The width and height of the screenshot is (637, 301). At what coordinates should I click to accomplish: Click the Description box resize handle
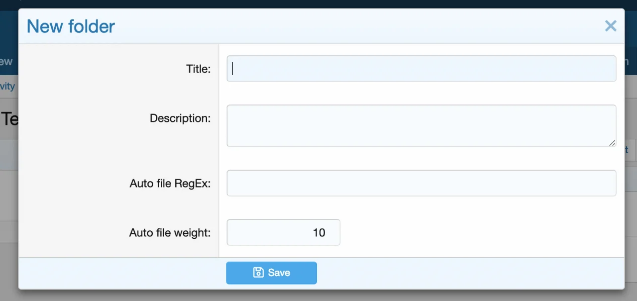pos(612,143)
